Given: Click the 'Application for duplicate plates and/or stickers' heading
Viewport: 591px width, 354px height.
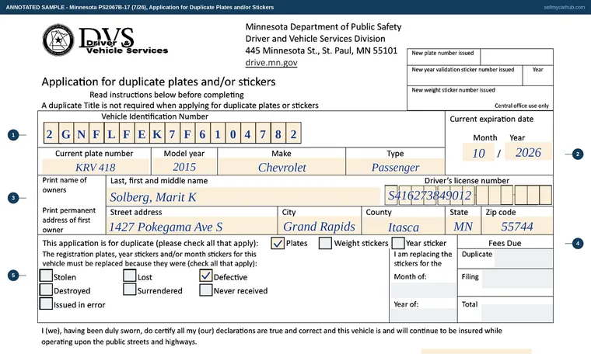Looking at the screenshot, I should [159, 82].
